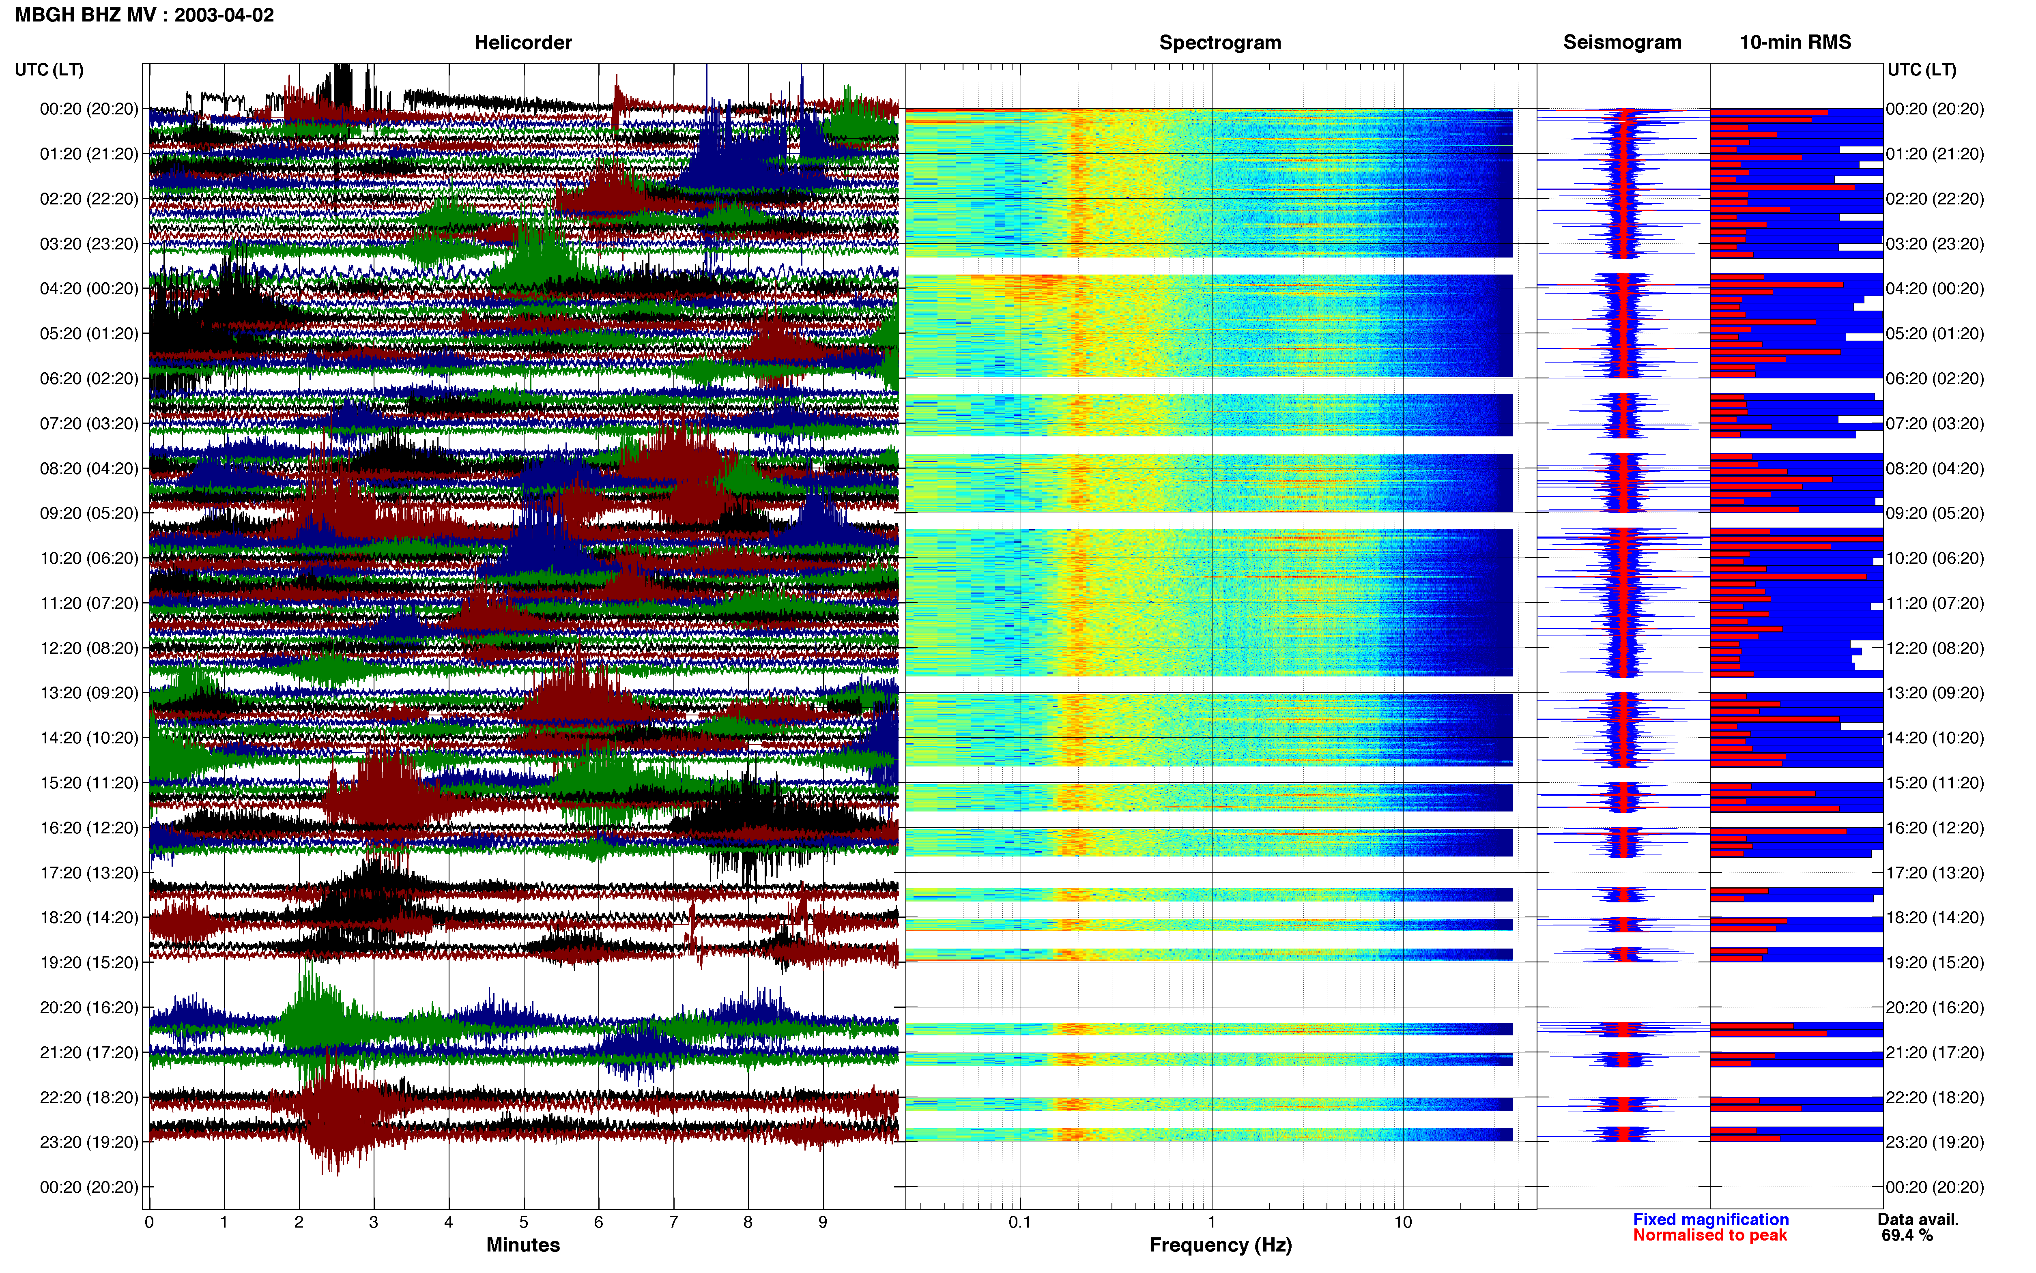The image size is (2036, 1273).
Task: Click the "1" tick on the Frequency axis
Action: 1212,1221
